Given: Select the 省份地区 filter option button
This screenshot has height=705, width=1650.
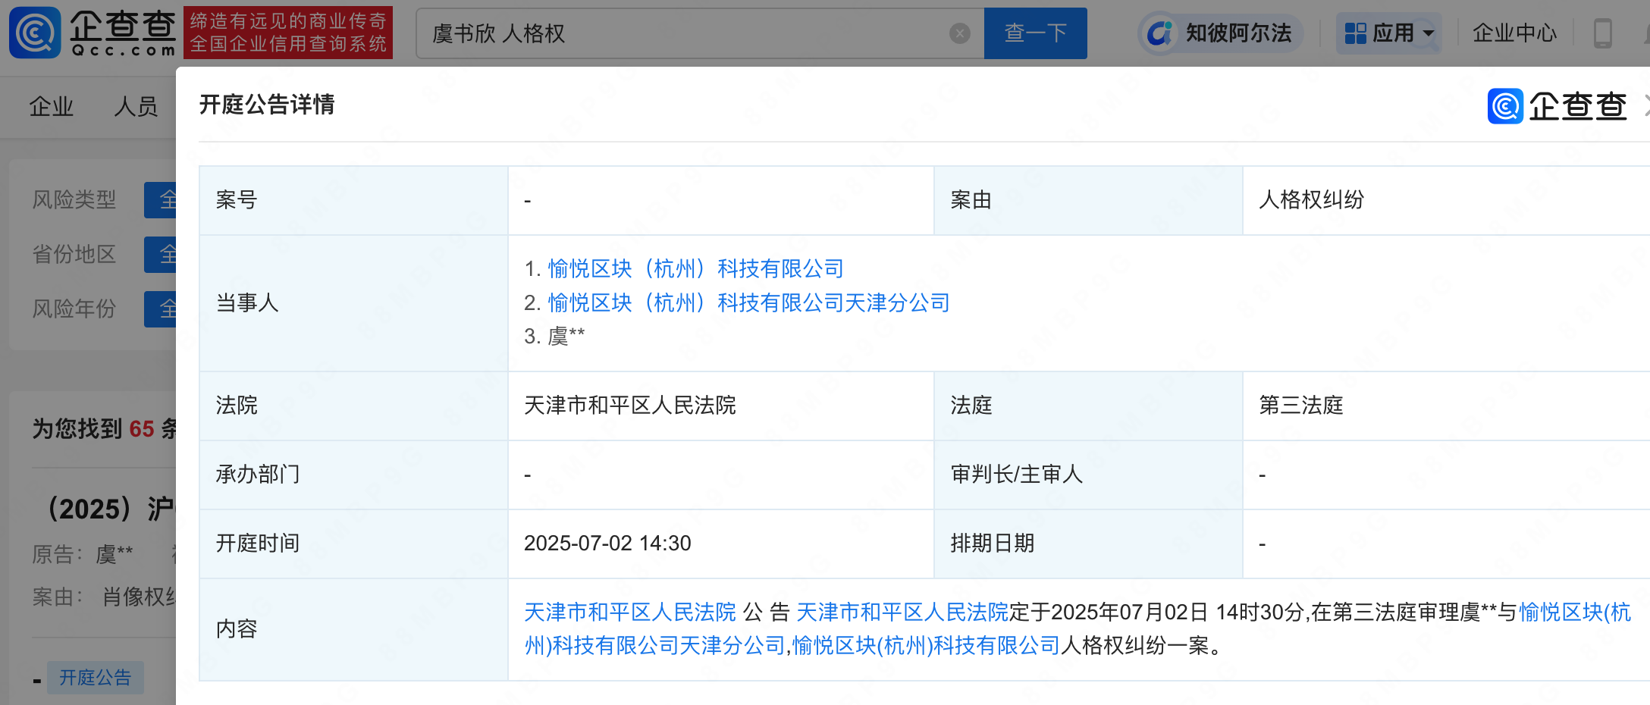Looking at the screenshot, I should click(161, 255).
